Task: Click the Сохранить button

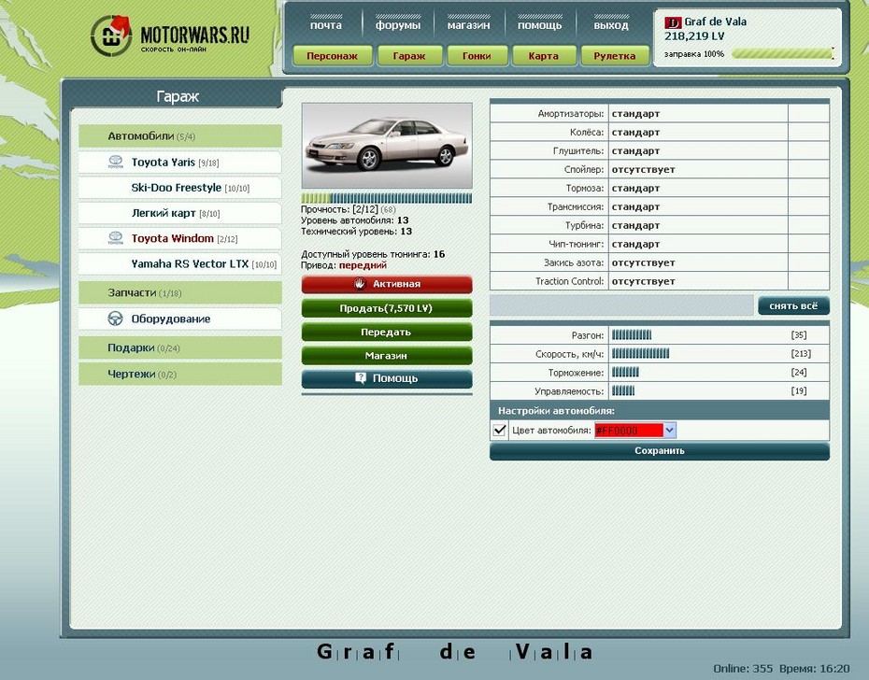Action: tap(660, 450)
